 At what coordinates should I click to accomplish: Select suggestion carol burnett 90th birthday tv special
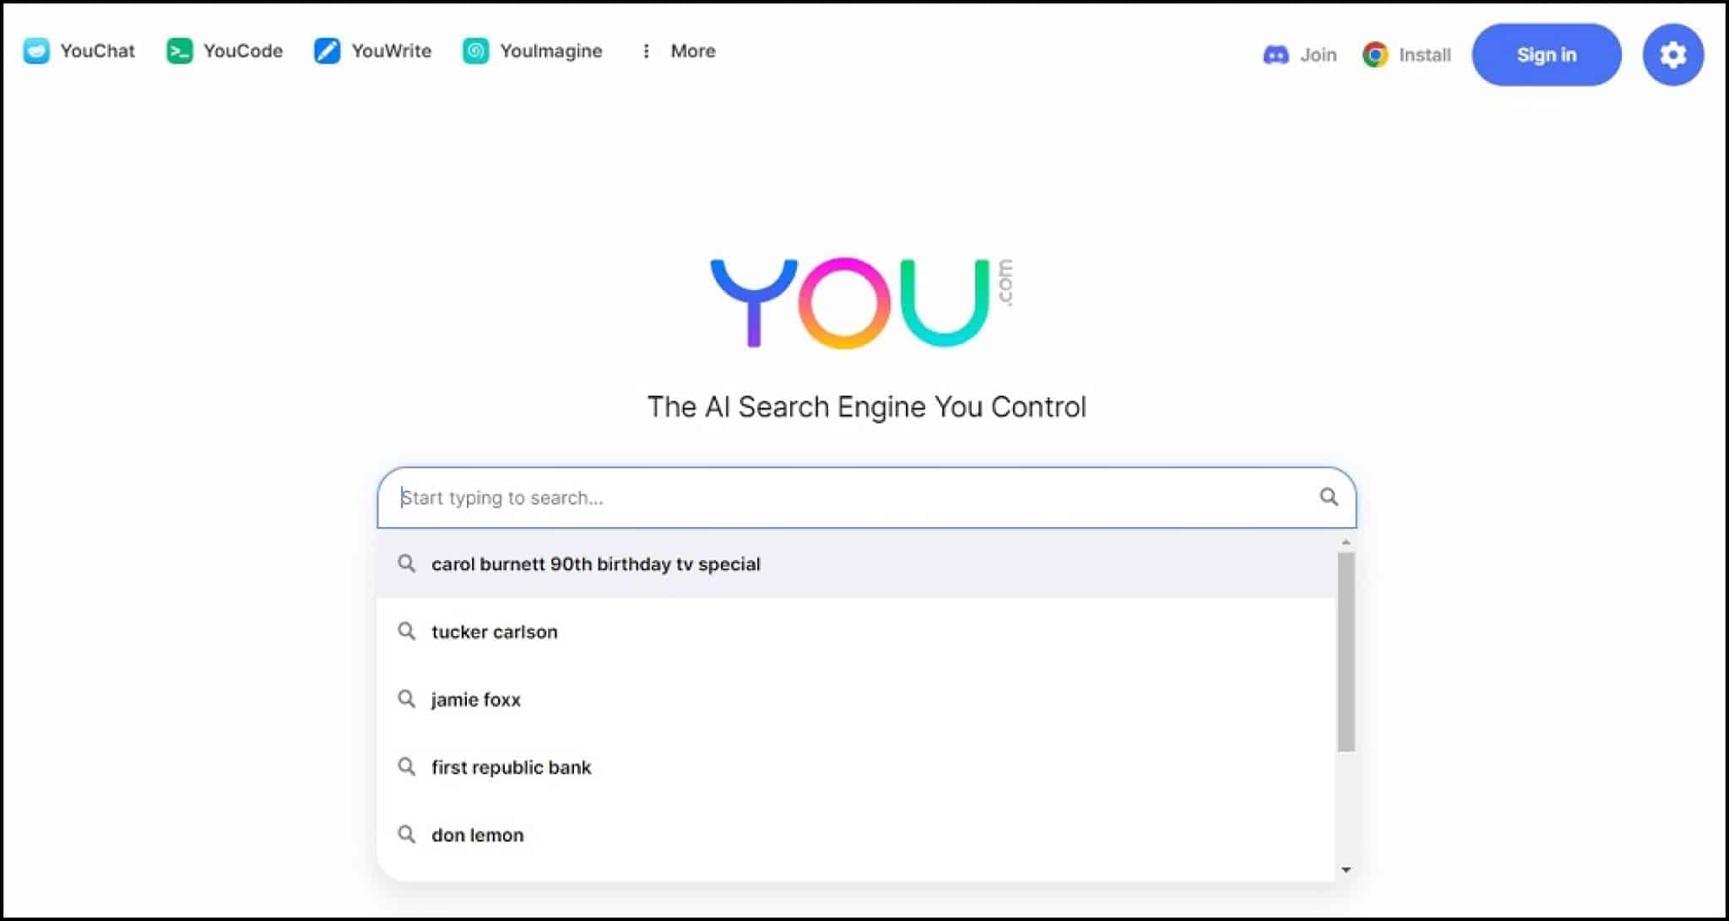856,564
